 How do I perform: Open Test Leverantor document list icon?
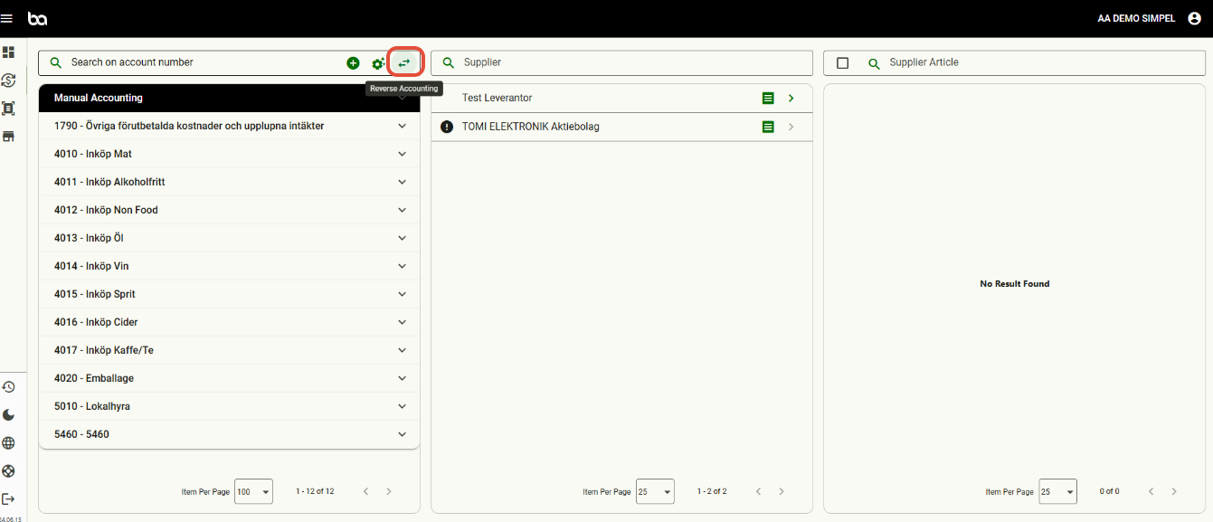pyautogui.click(x=768, y=99)
